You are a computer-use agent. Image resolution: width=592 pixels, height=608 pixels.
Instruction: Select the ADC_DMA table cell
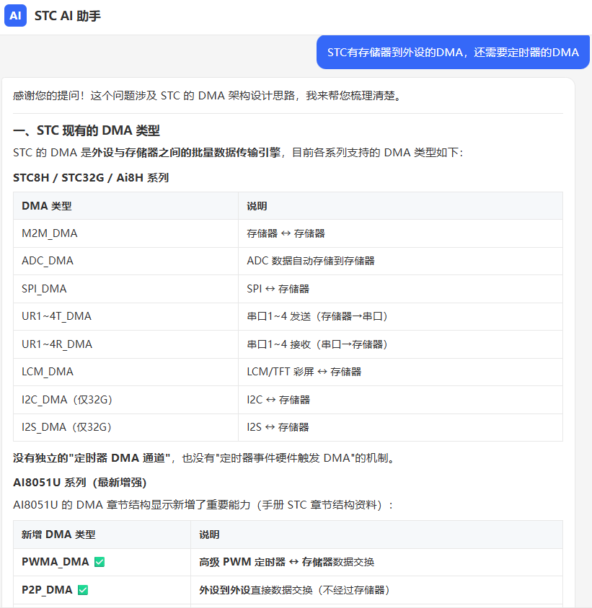pyautogui.click(x=125, y=261)
